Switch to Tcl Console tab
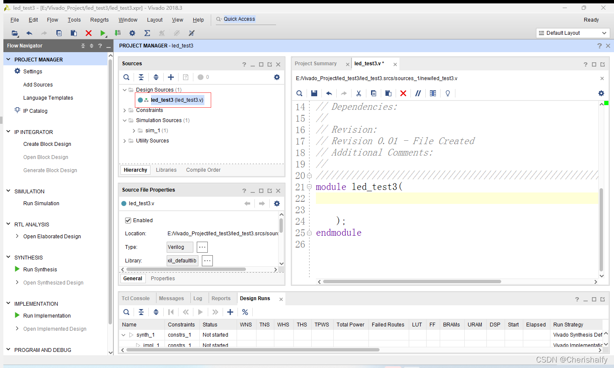614x368 pixels. pos(136,298)
